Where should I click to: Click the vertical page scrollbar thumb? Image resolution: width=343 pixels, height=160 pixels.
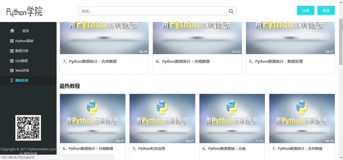pyautogui.click(x=341, y=42)
